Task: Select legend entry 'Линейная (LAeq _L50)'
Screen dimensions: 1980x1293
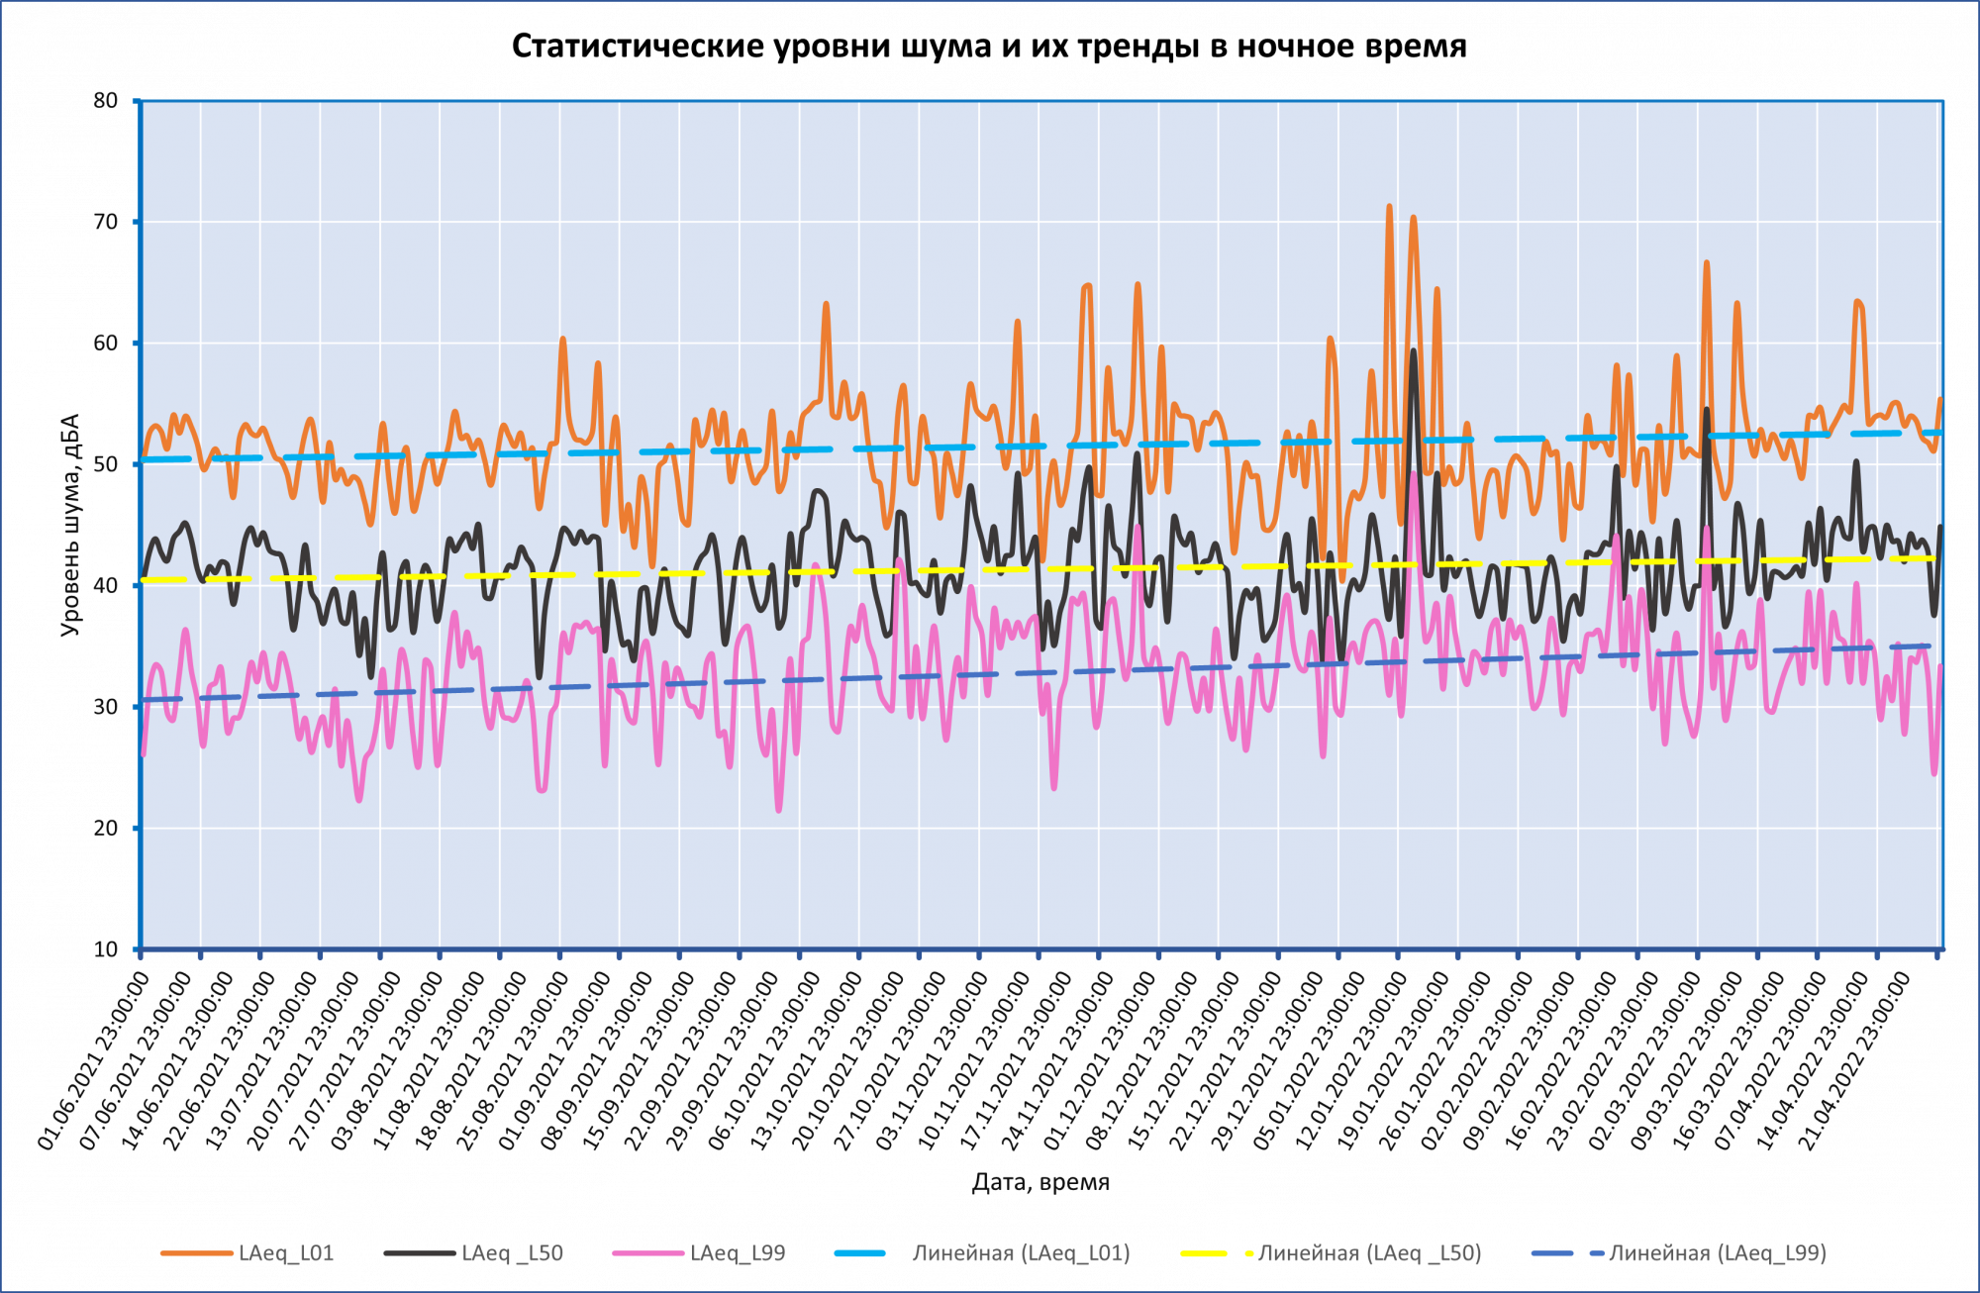Action: 1370,1253
